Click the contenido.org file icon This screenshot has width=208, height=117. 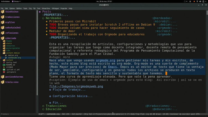[6, 58]
